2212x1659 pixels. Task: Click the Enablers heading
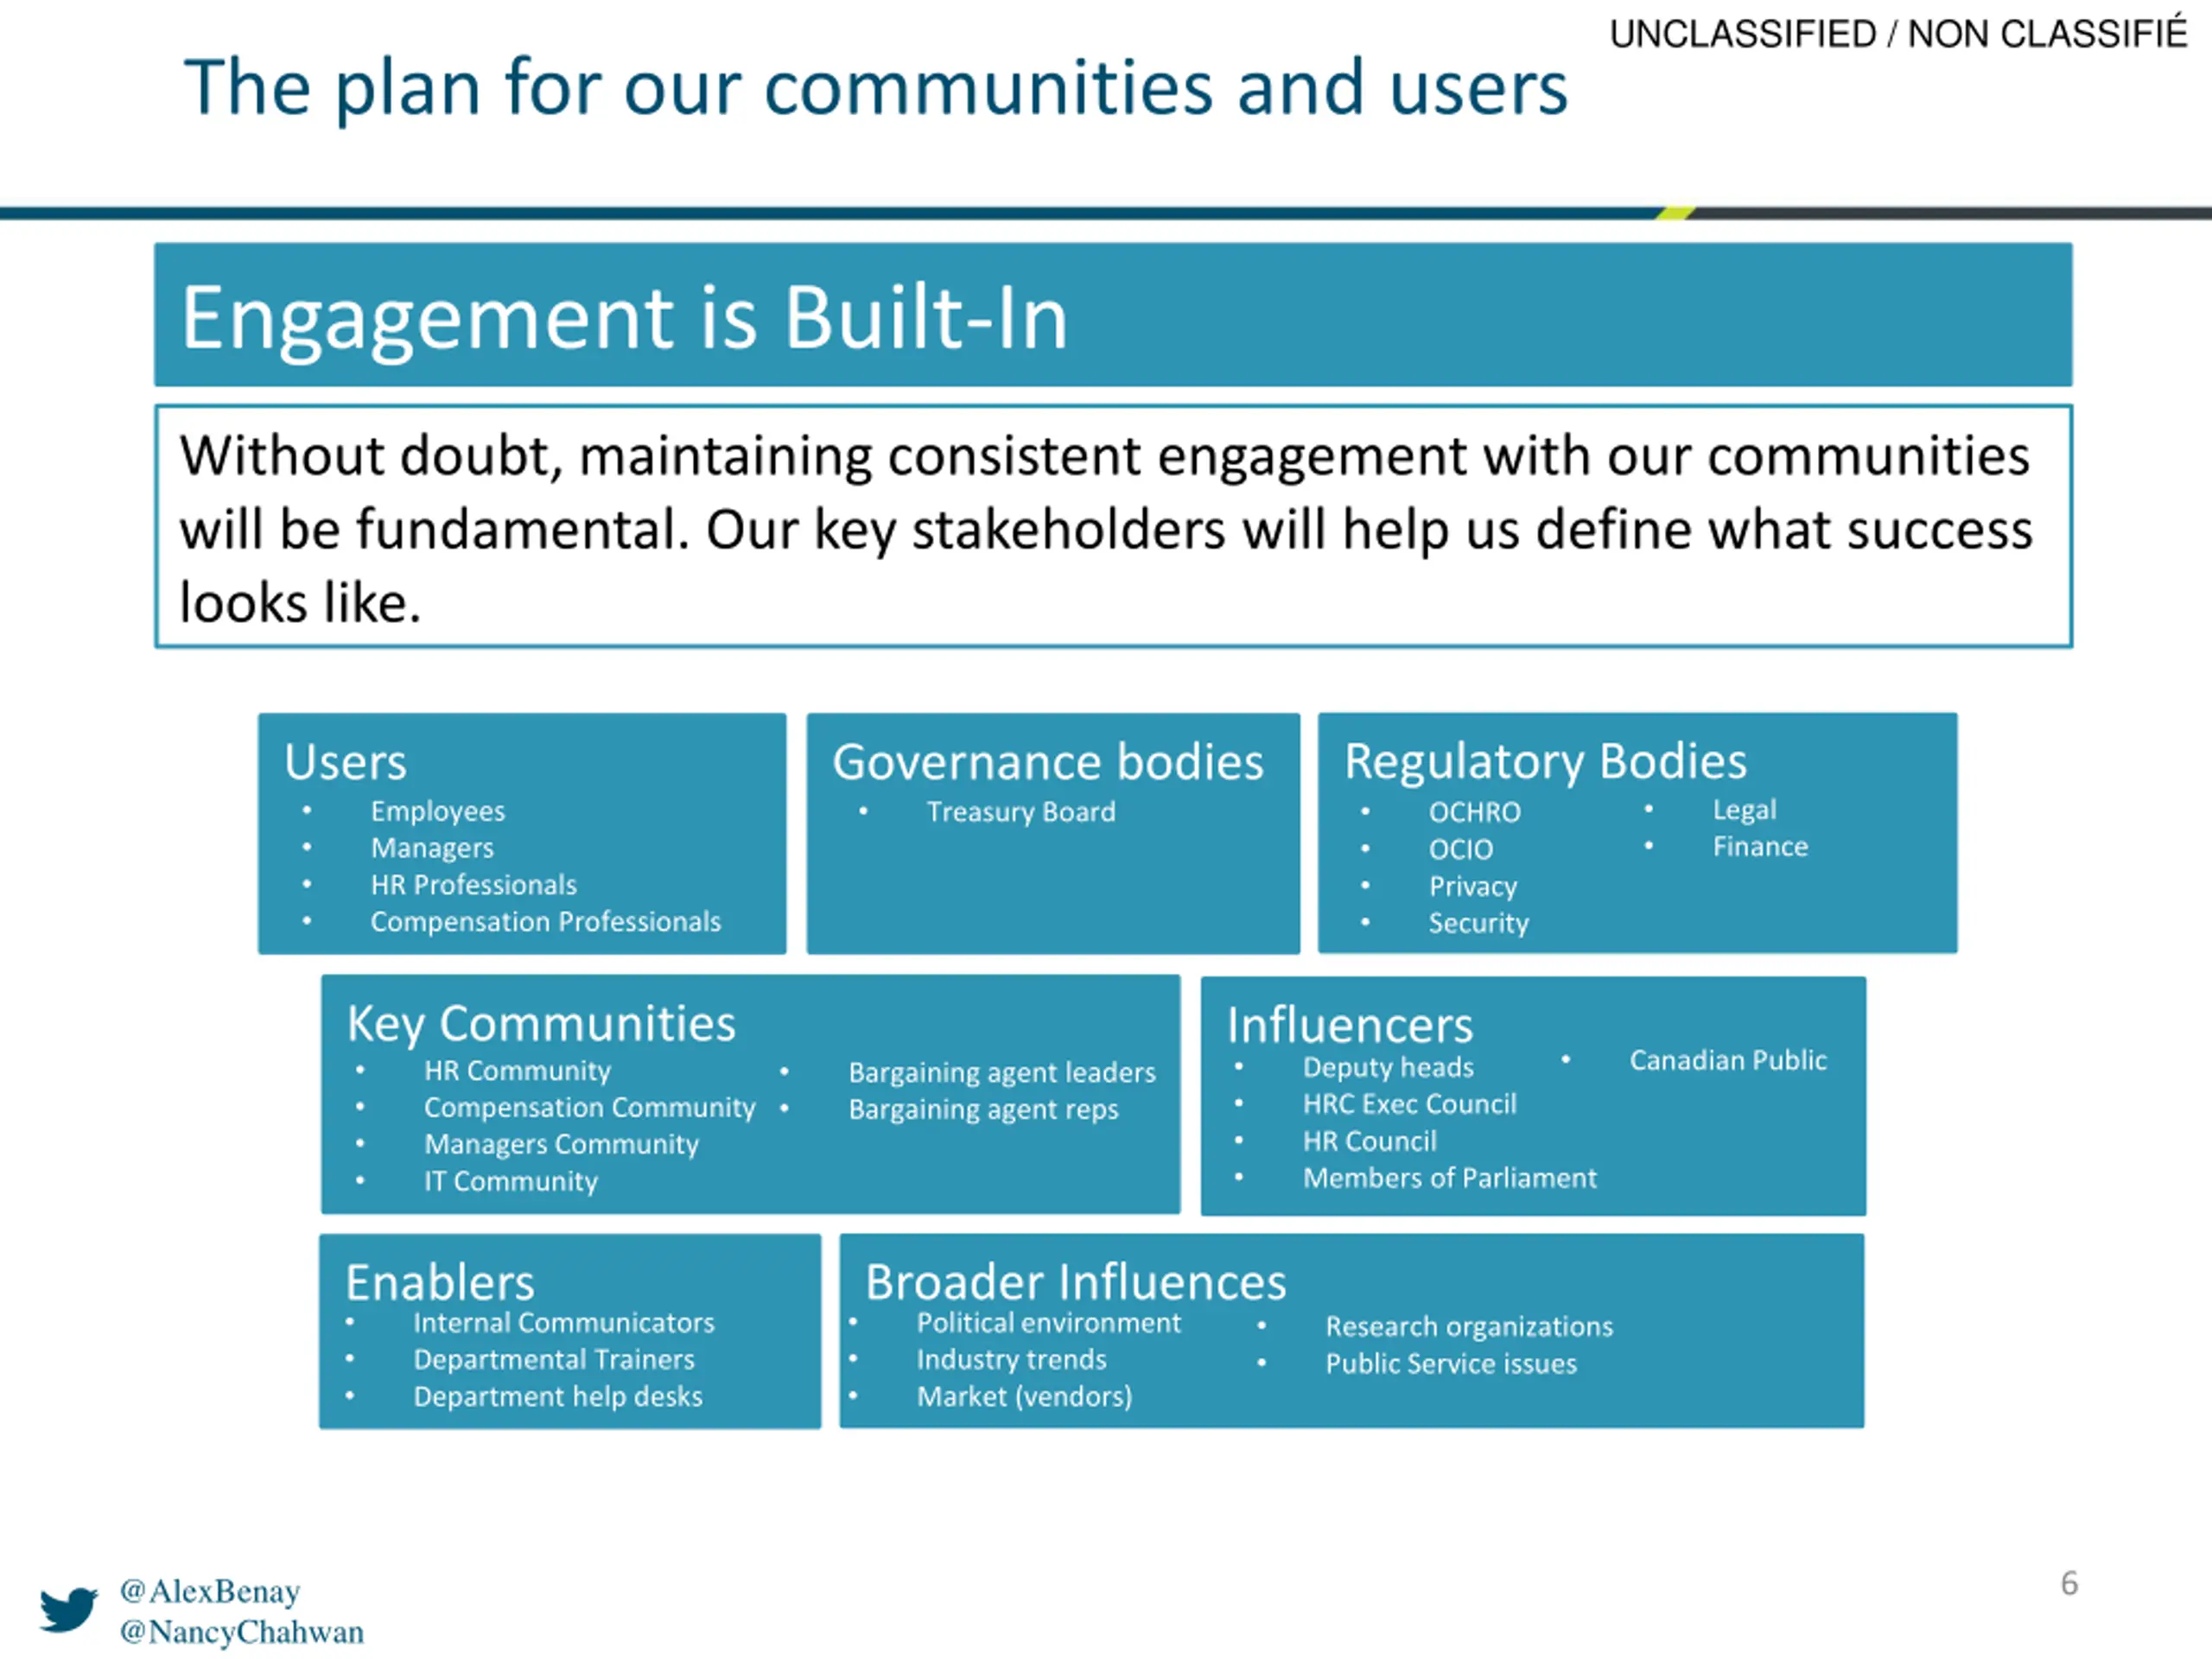tap(440, 1283)
